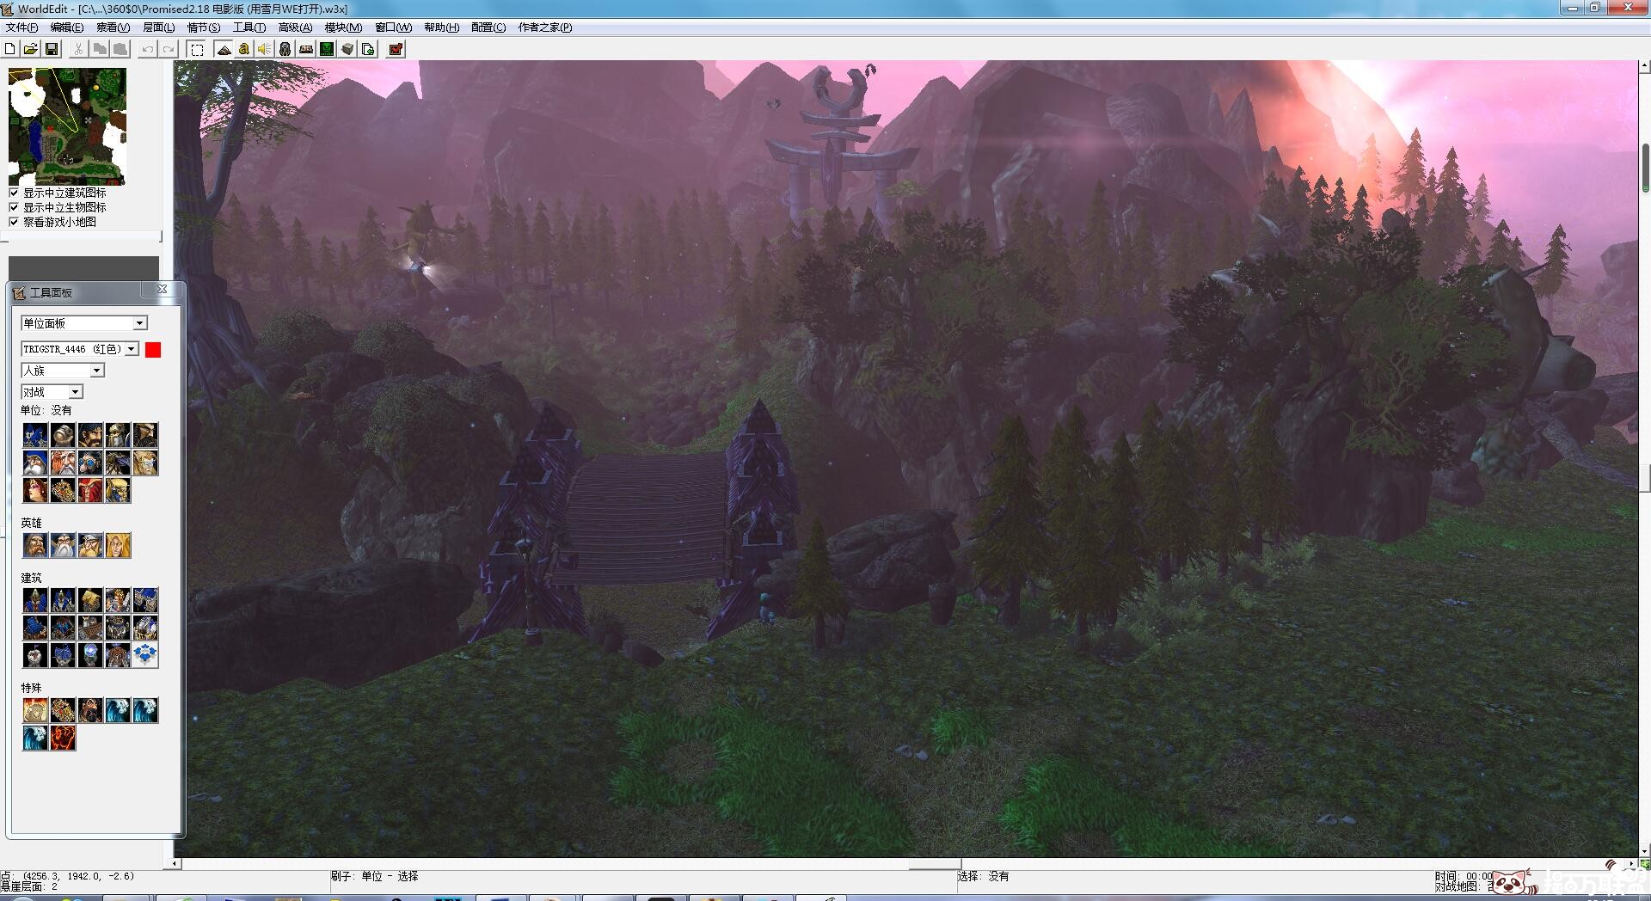Open the 模块(M) menu
The height and width of the screenshot is (901, 1651).
click(x=343, y=28)
